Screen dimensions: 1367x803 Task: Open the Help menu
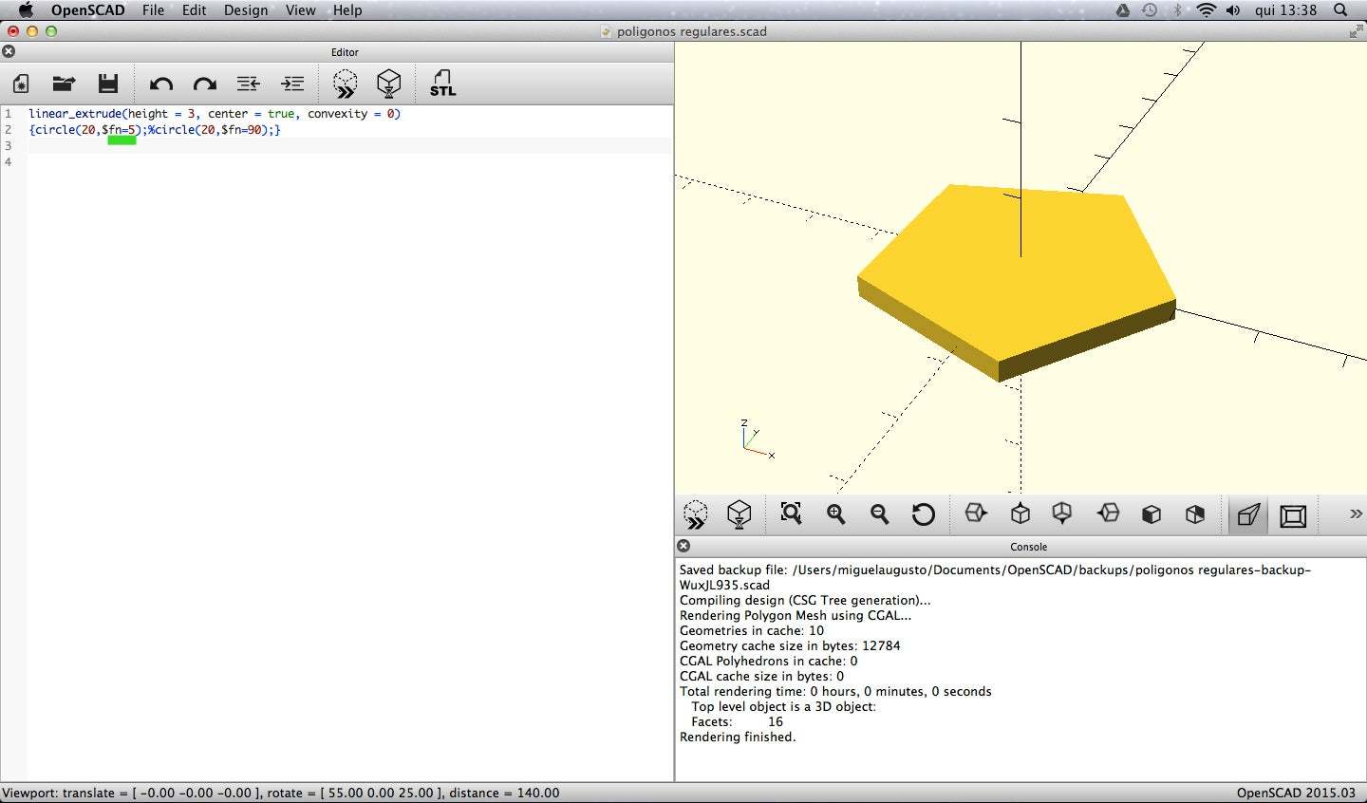point(347,10)
